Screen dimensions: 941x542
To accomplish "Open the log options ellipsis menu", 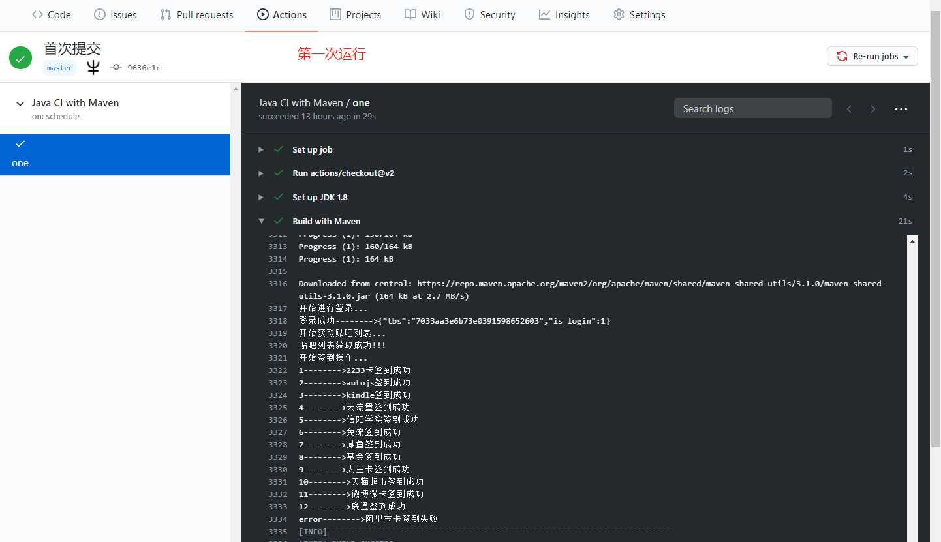I will [x=901, y=109].
